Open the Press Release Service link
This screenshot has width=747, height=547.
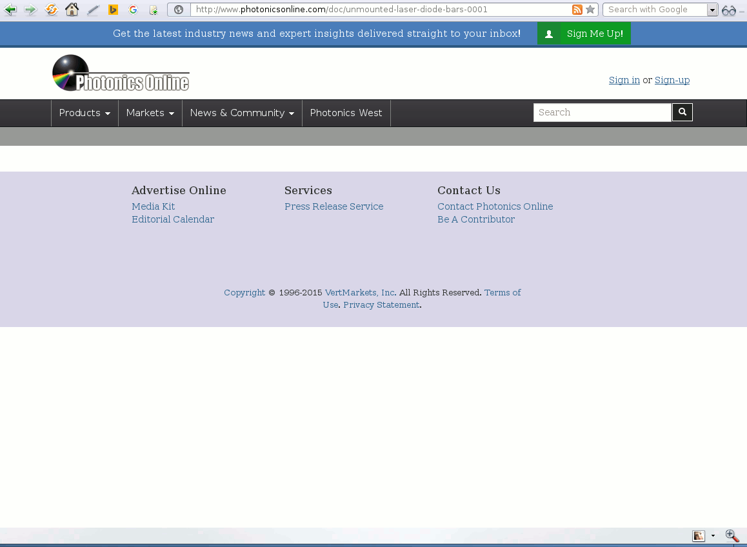[334, 206]
